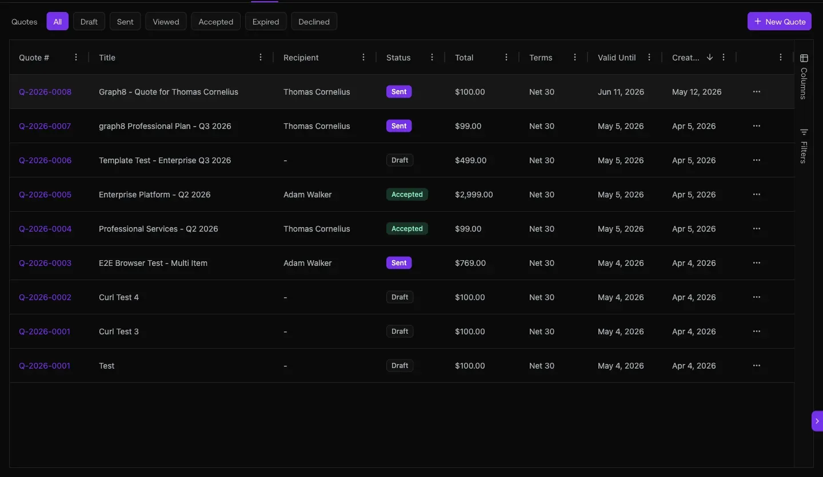Open quote link Q-2026-0005
This screenshot has height=477, width=823.
(x=45, y=195)
